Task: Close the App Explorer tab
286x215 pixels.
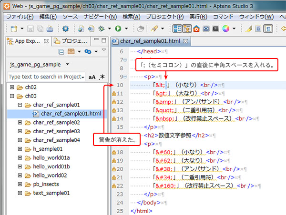Action: (46, 41)
